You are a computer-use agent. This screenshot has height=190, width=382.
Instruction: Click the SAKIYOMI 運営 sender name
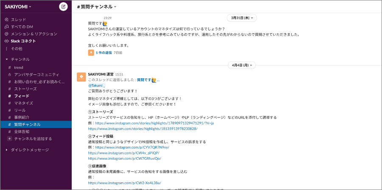(x=101, y=74)
